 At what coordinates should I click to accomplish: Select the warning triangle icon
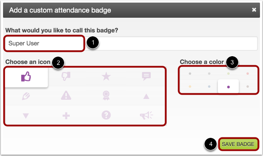[x=66, y=96]
